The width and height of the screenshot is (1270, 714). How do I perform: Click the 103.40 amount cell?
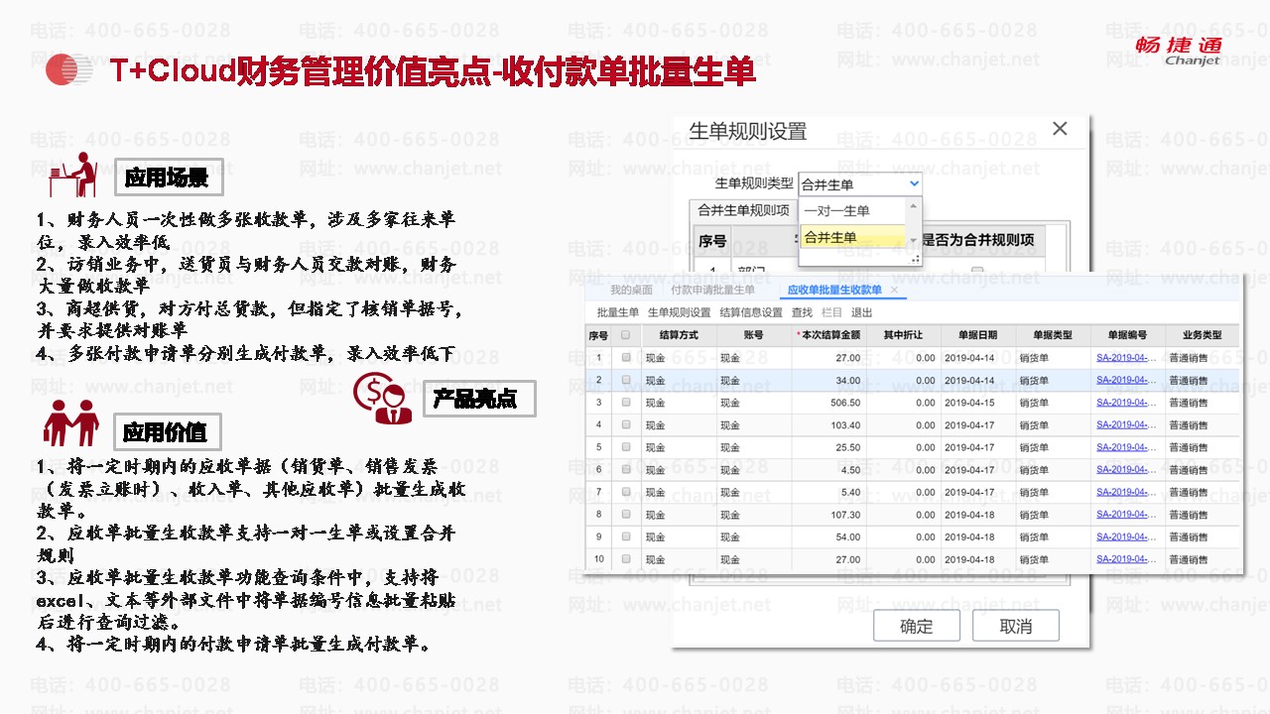coord(828,425)
